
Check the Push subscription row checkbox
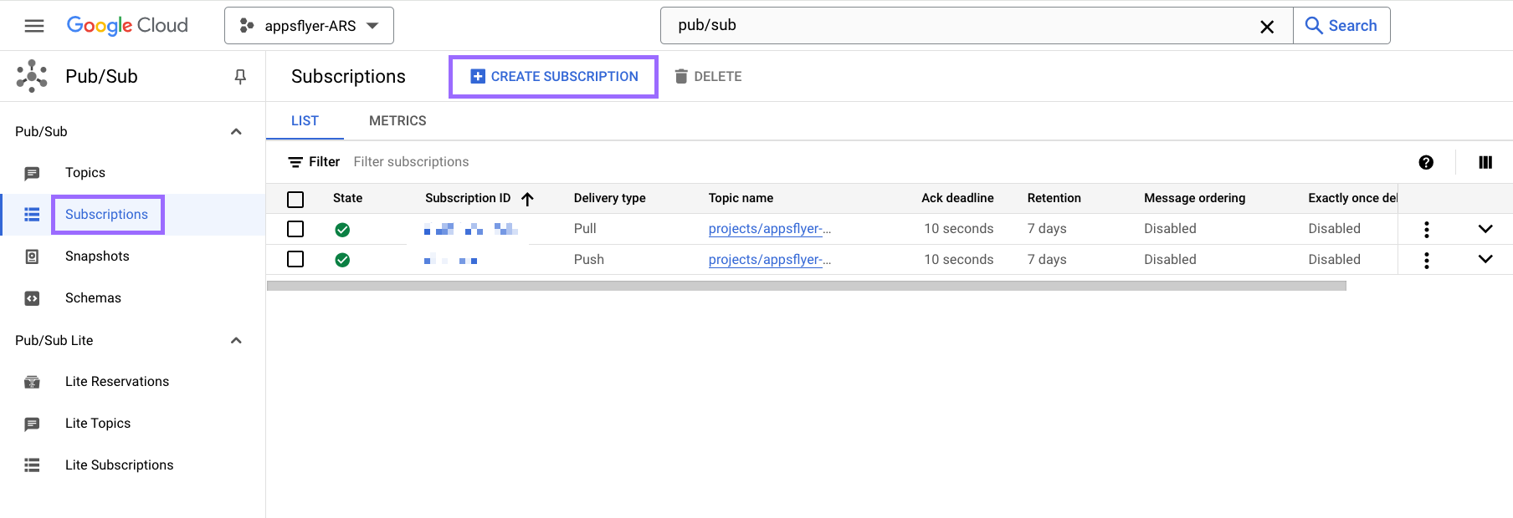[x=295, y=259]
